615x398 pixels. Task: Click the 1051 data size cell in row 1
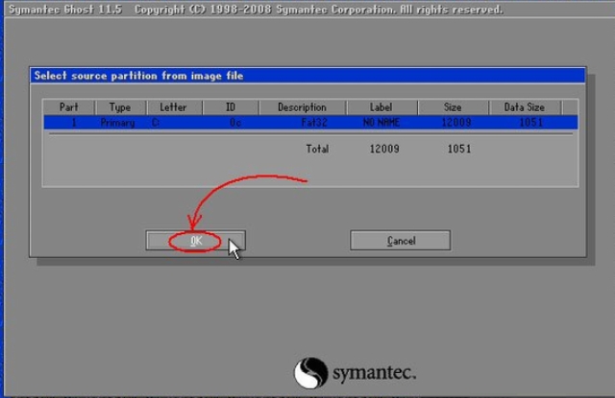pyautogui.click(x=531, y=123)
